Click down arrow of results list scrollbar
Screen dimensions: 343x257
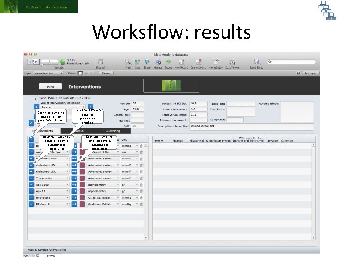tap(313, 238)
